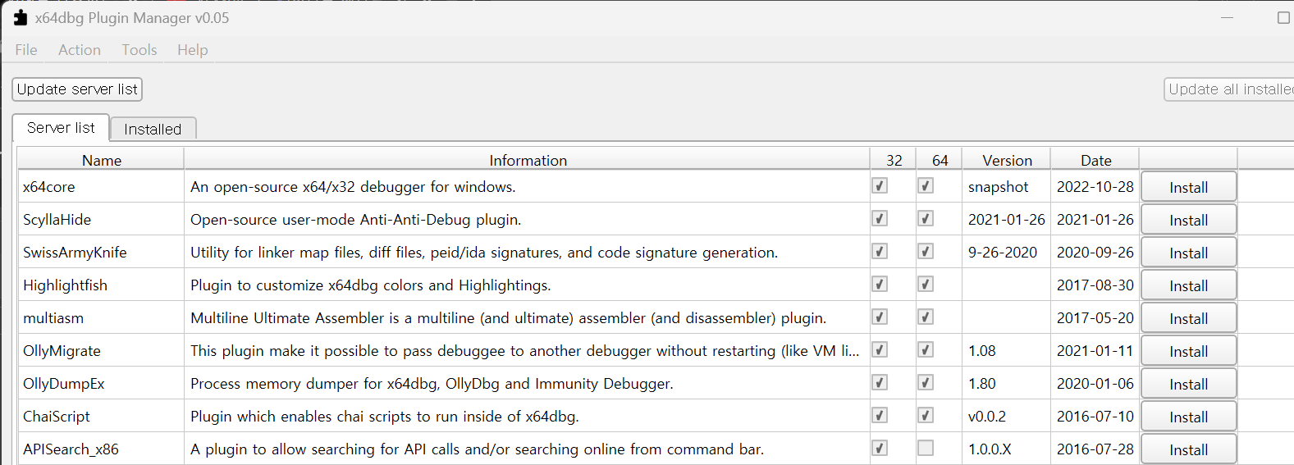The width and height of the screenshot is (1294, 465).
Task: Select the APISearch_x86 name cell
Action: pyautogui.click(x=102, y=449)
